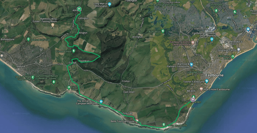257x133 pixels.
Task: Open the Towner Eastbourne museum pin
Action: coord(207,81)
